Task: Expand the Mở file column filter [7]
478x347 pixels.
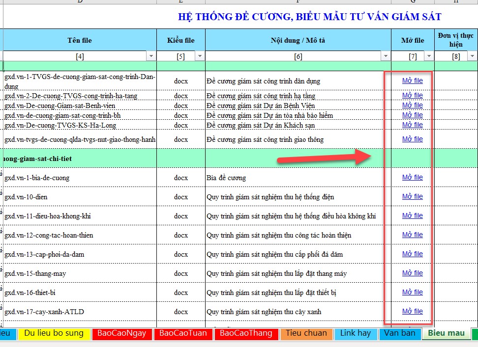Action: point(429,56)
